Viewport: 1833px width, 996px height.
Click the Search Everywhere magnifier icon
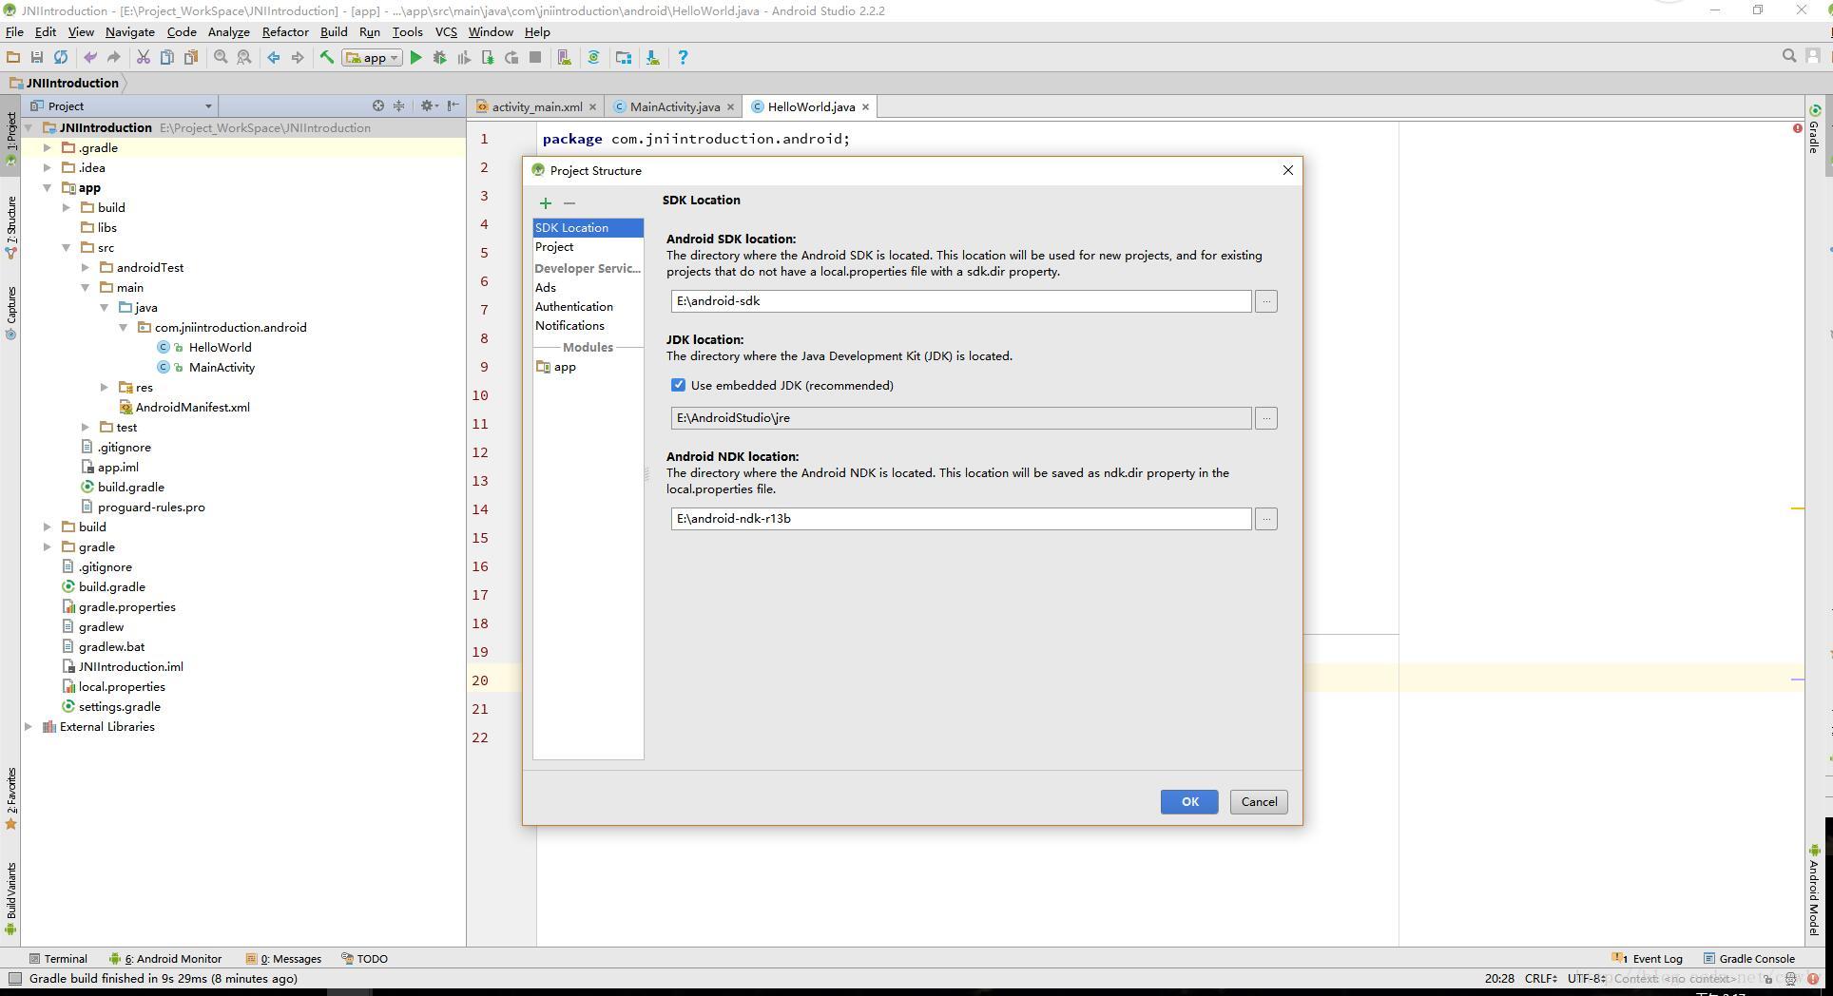tap(1788, 57)
